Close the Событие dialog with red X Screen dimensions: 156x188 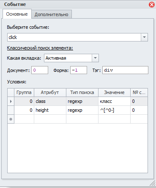click(152, 5)
